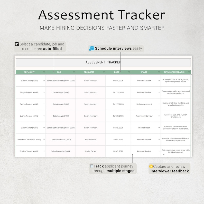This screenshot has height=204, width=204.
Task: Select the Feb 6, 2026 date cell
Action: (118, 128)
